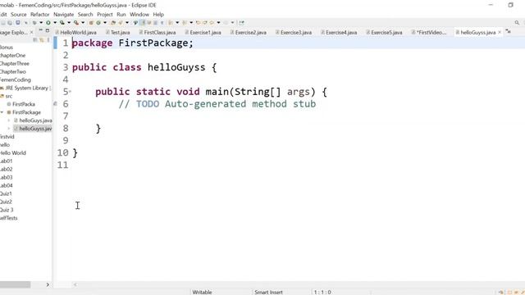Open the Window menu
This screenshot has height=295, width=525.
pyautogui.click(x=139, y=15)
